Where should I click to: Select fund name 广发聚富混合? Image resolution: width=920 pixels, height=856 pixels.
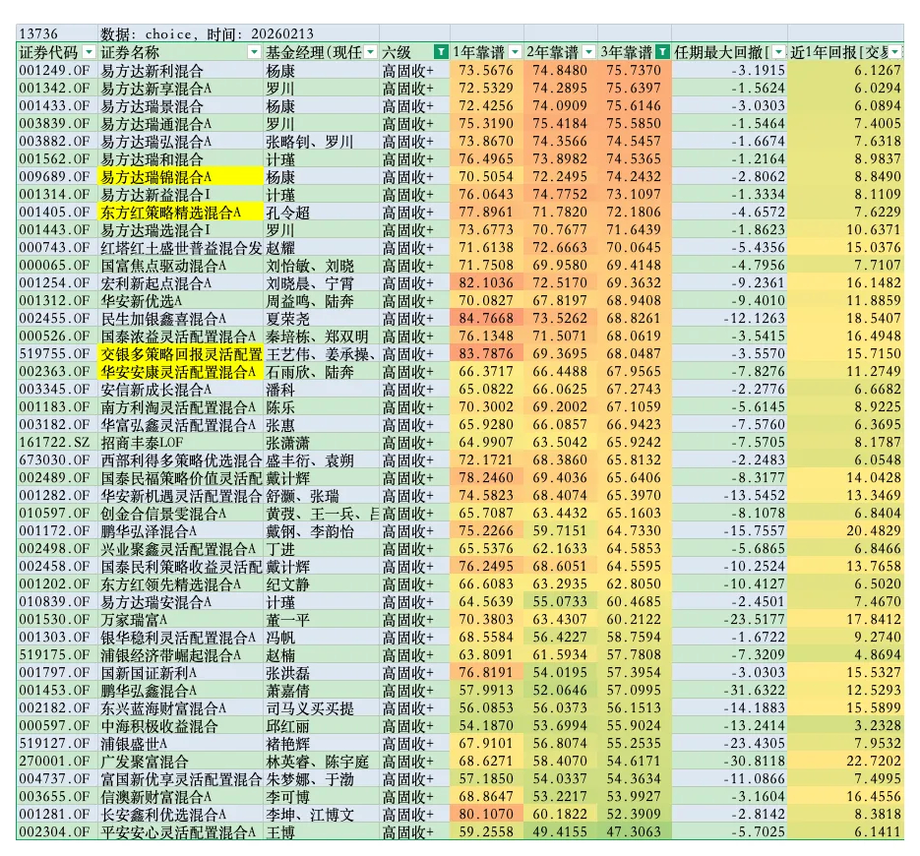[180, 762]
